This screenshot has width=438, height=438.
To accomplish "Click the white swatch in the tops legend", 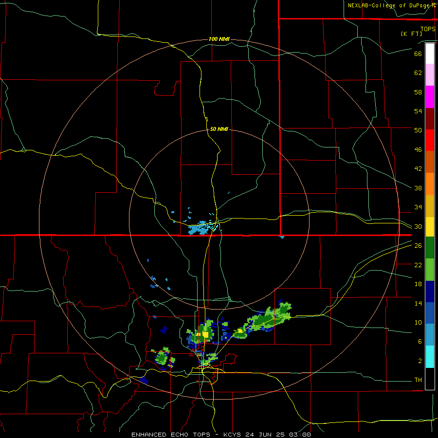I will click(x=430, y=54).
